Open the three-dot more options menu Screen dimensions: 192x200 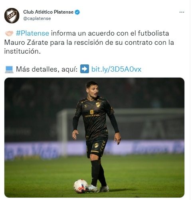coord(182,12)
